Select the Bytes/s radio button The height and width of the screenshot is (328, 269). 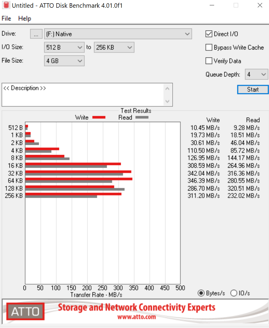[201, 293]
